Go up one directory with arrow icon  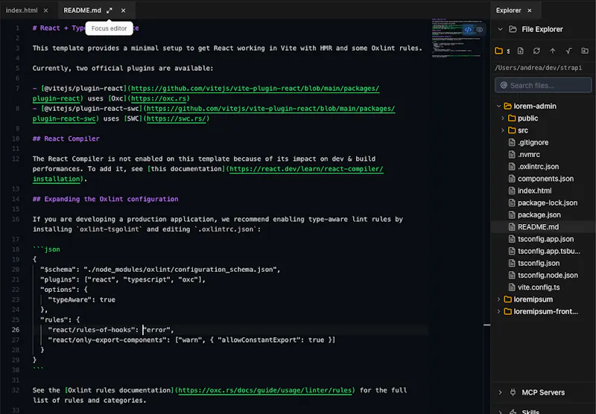[x=552, y=51]
